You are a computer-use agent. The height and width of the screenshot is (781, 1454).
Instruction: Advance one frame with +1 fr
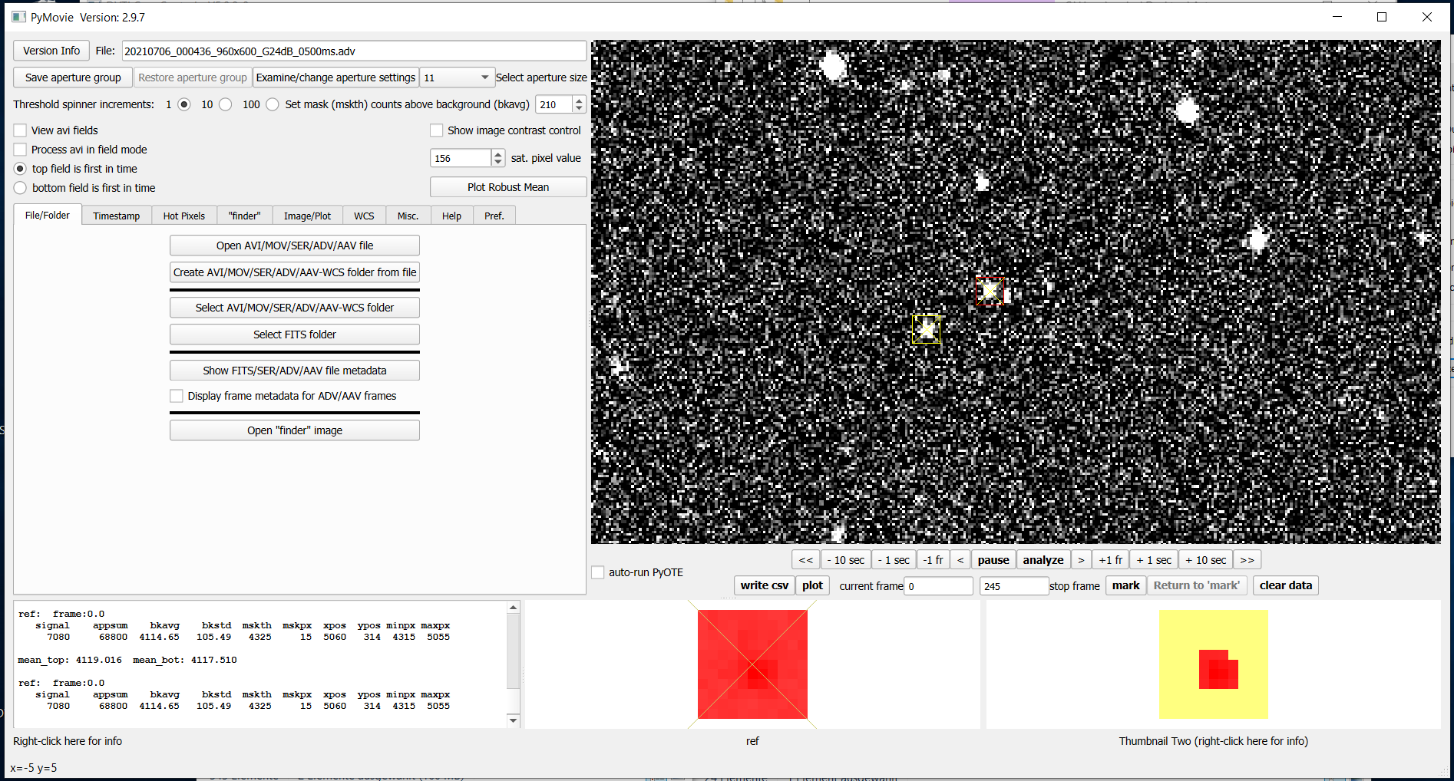(x=1110, y=560)
